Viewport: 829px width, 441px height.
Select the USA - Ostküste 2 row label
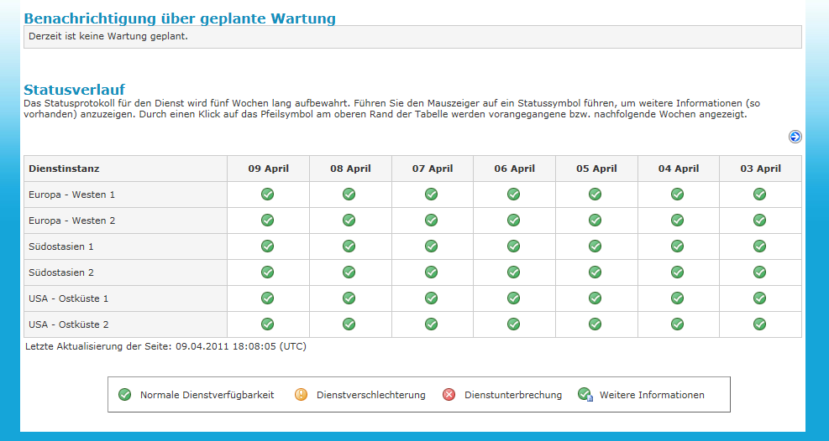click(69, 324)
